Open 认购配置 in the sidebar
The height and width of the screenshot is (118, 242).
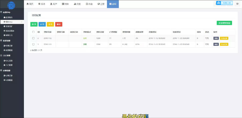(x=9, y=80)
